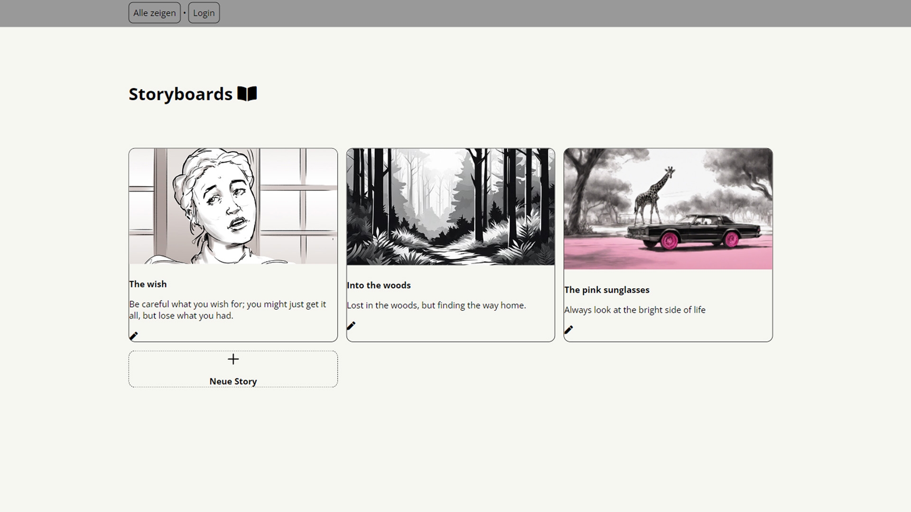The height and width of the screenshot is (512, 911).
Task: Click the gray top navigation bar
Action: [522, 13]
